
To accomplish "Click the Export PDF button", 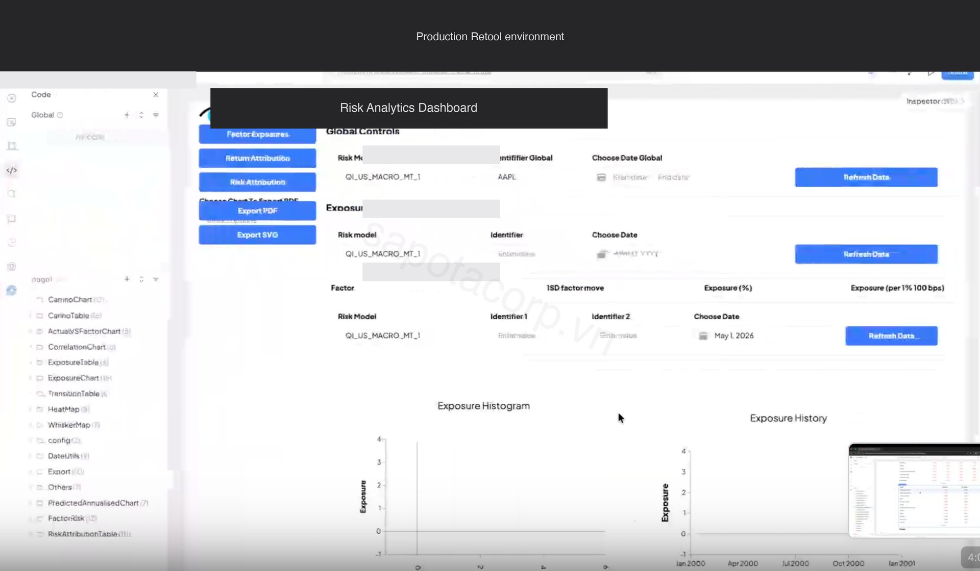I will click(257, 211).
